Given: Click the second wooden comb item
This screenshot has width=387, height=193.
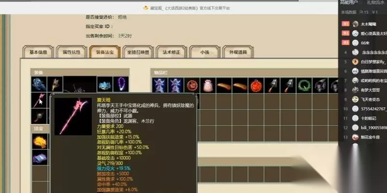Looking at the screenshot, I should 240,85.
